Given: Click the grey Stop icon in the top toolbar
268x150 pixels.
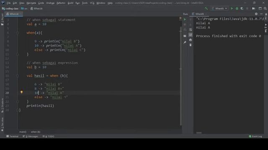Looking at the screenshot, I should pos(247,8).
